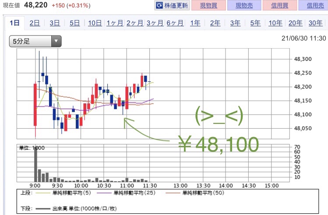Screen dimensions: 328x215
Task: Switch to the 2ヶ月 chart period
Action: click(x=135, y=23)
